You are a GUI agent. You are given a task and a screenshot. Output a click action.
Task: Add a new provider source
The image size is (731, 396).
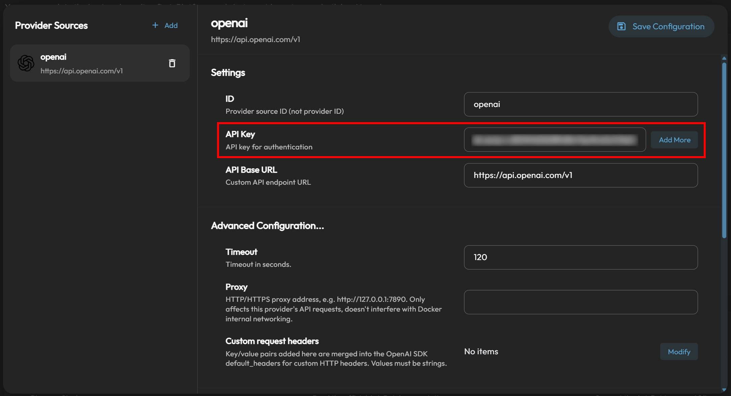165,25
